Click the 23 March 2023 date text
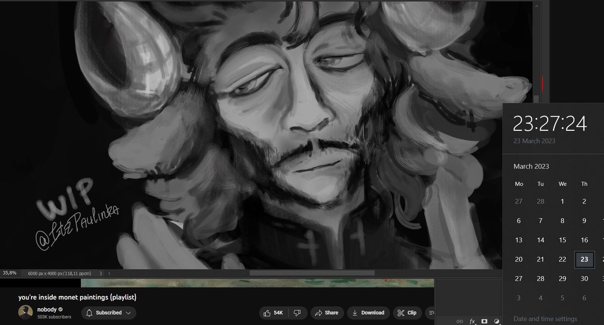The height and width of the screenshot is (325, 604). (x=534, y=141)
